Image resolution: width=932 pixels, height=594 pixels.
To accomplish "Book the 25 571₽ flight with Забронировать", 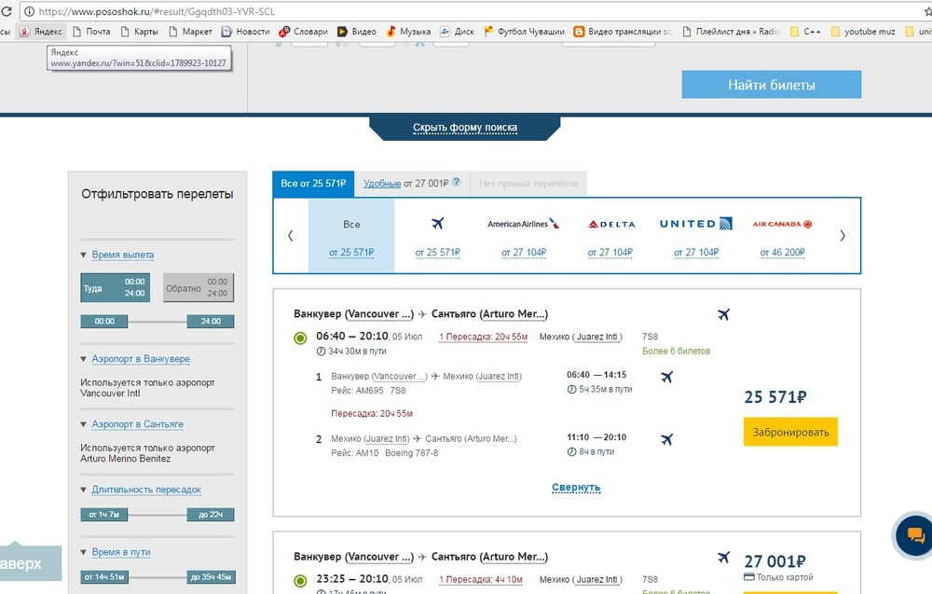I will pyautogui.click(x=790, y=432).
